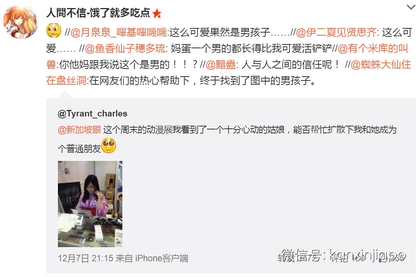Open the @月泉泉_嗶基嗶嘰嘰 mention
Viewport: 420px width, 277px height.
click(x=119, y=33)
